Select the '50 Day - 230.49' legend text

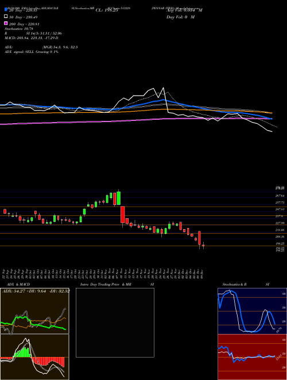point(24,17)
